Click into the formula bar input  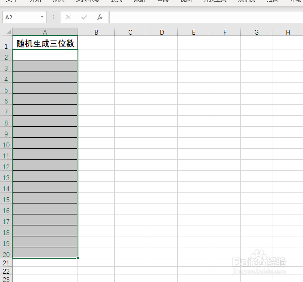[206, 17]
